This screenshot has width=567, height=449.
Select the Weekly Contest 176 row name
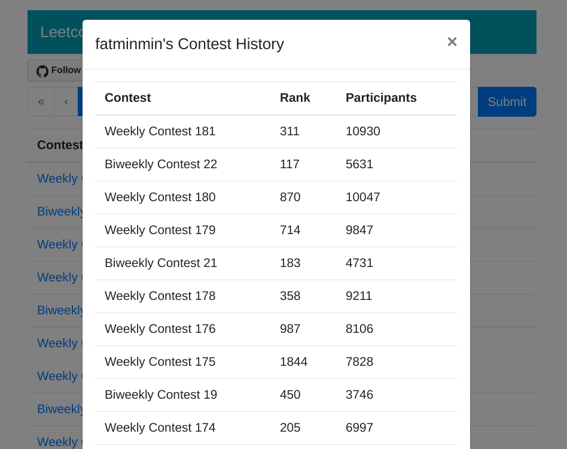tap(160, 329)
